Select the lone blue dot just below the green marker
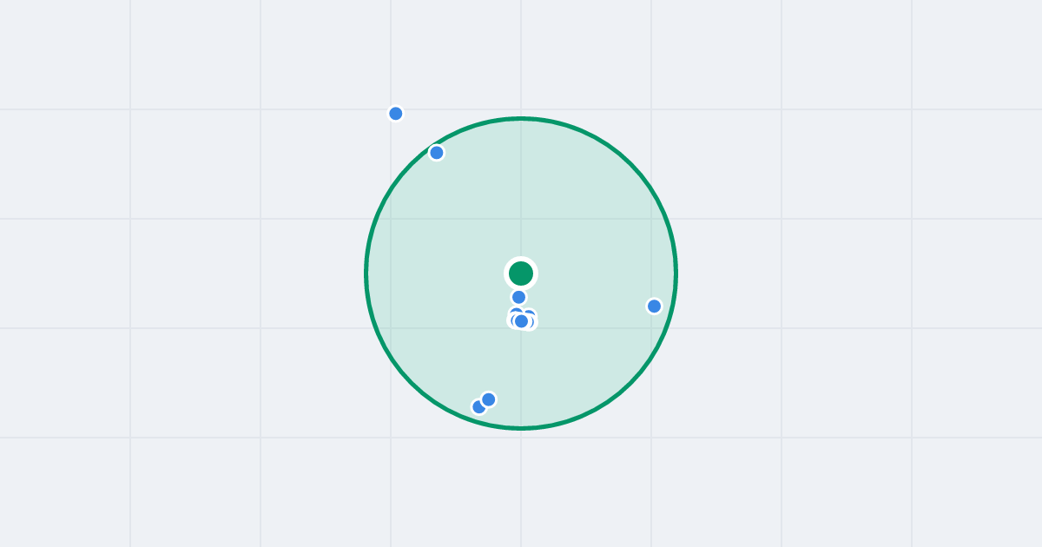The image size is (1042, 547). point(519,297)
